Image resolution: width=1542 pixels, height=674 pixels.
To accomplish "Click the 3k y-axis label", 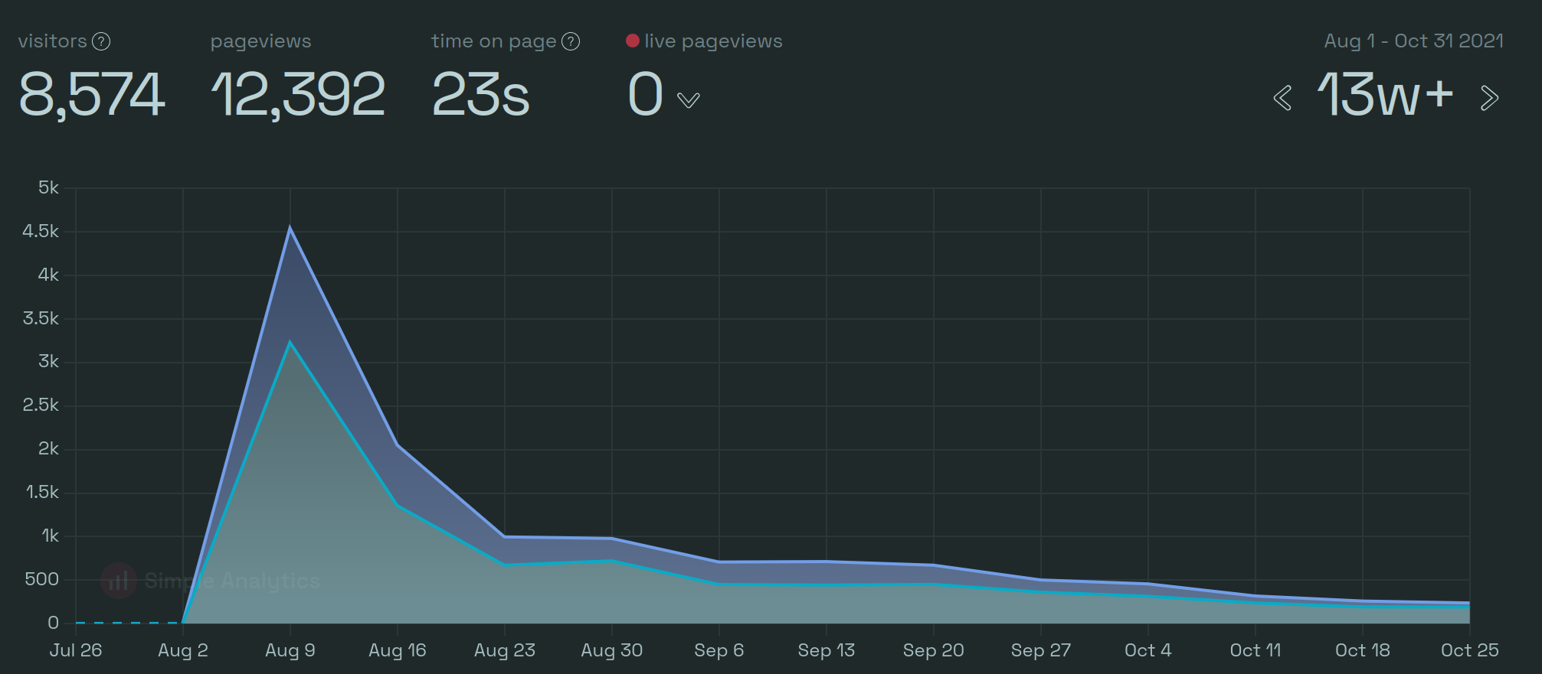I will (x=48, y=361).
